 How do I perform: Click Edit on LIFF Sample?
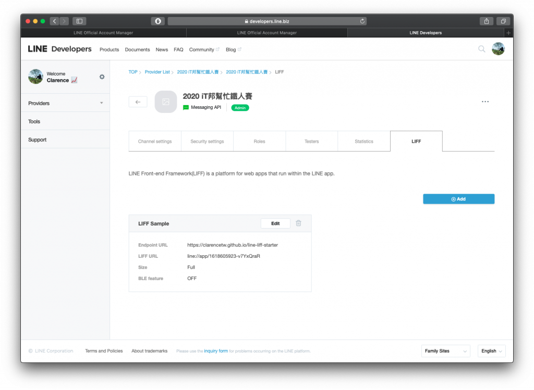275,223
